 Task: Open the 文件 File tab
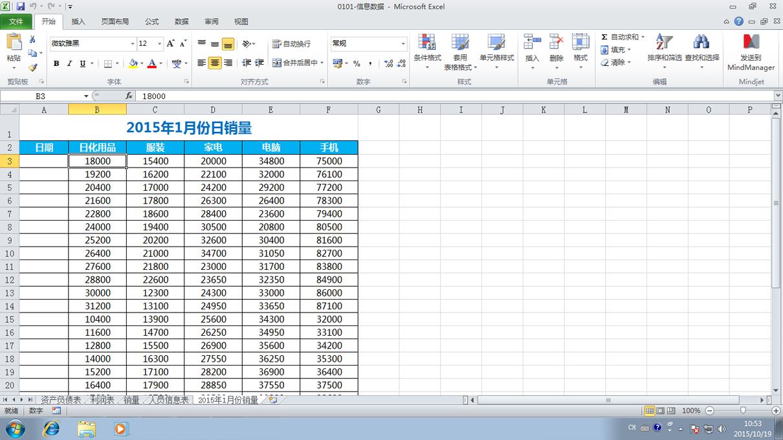point(16,21)
